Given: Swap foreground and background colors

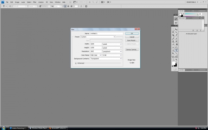Looking at the screenshot, I should coord(176,62).
